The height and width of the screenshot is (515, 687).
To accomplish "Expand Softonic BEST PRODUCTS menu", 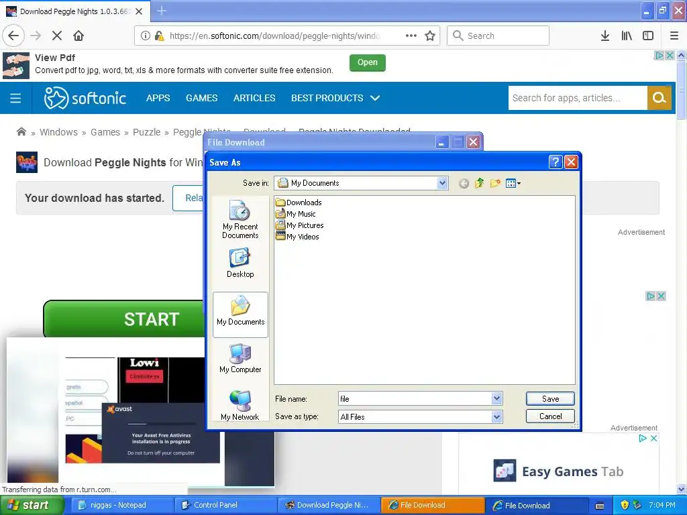I will coord(335,98).
